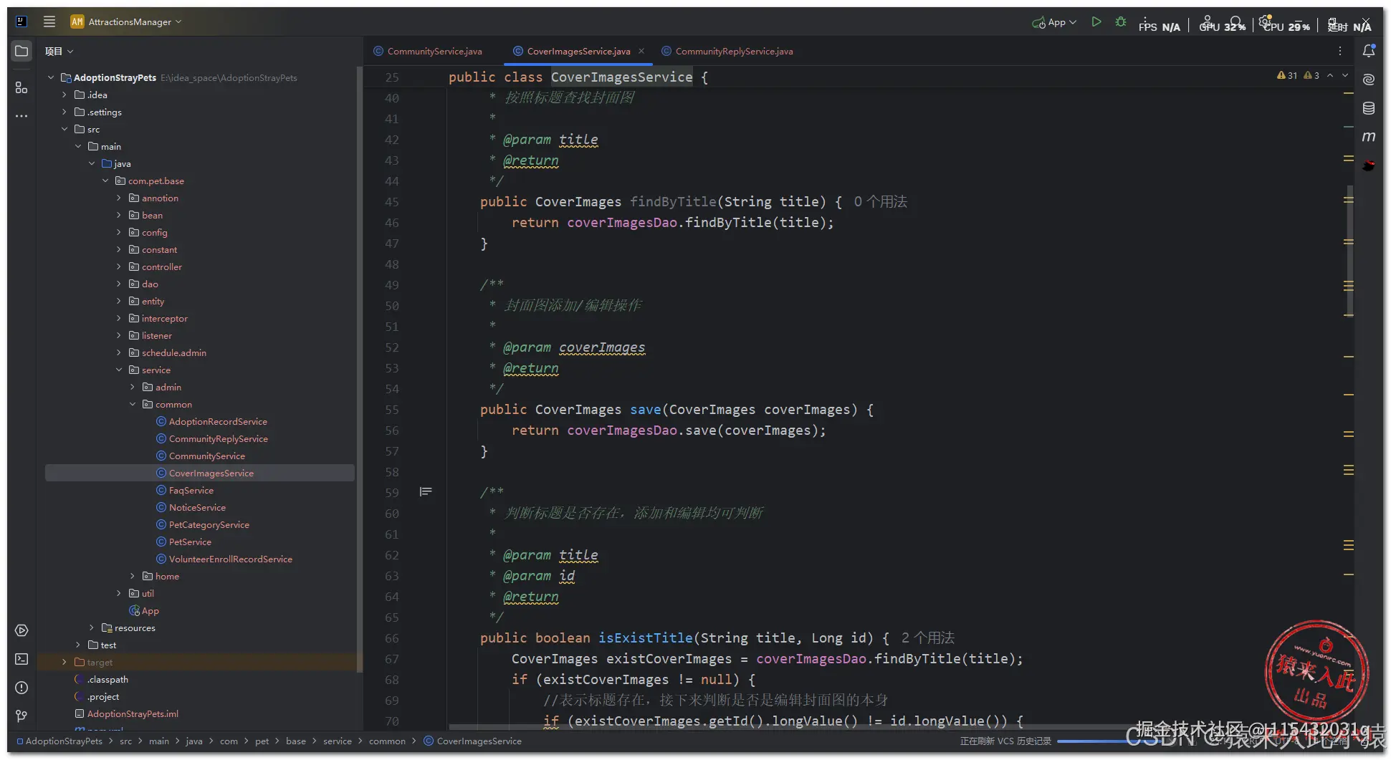Expand the resources folder
This screenshot has width=1391, height=760.
[x=92, y=627]
